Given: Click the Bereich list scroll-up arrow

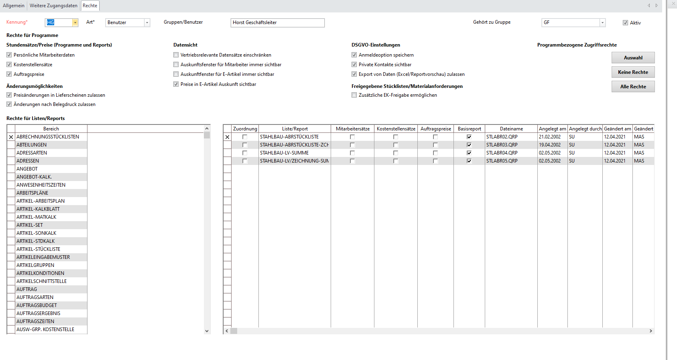Looking at the screenshot, I should [x=207, y=128].
